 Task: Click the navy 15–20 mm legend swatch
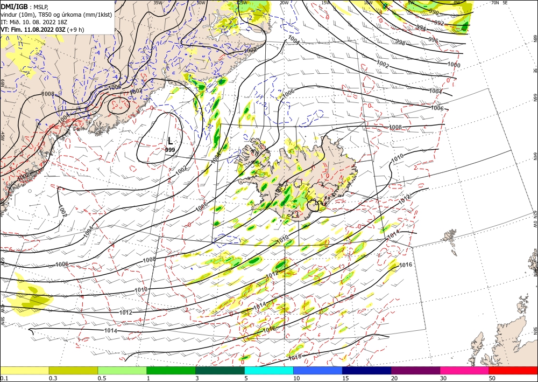point(367,370)
